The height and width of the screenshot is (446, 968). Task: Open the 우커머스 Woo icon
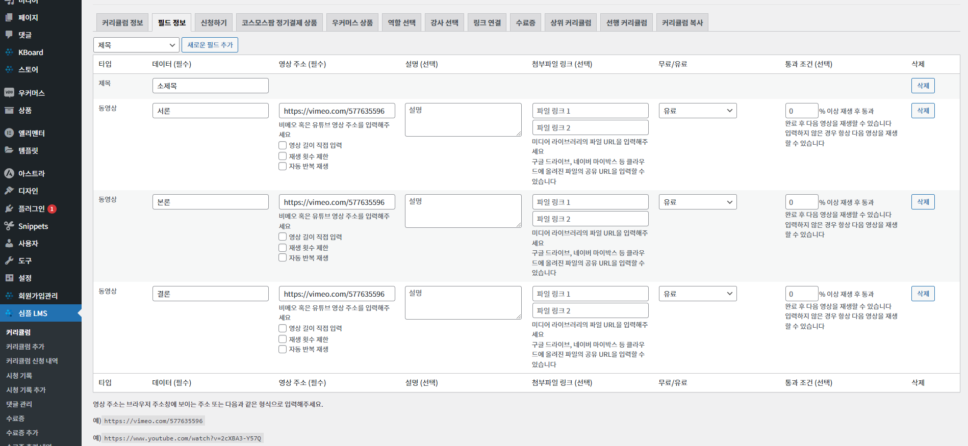pos(9,93)
